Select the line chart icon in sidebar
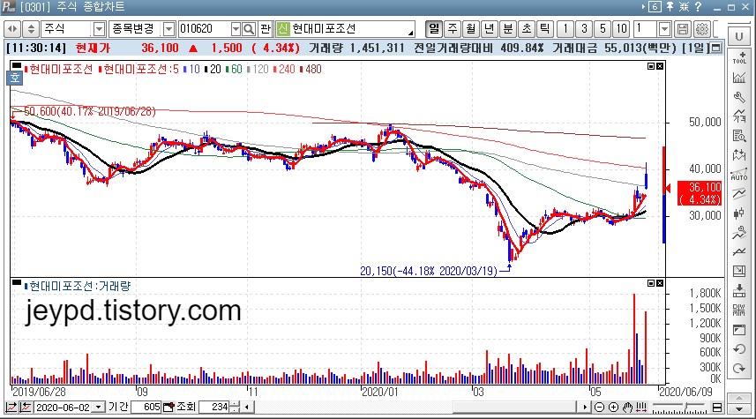The width and height of the screenshot is (756, 419). [739, 251]
